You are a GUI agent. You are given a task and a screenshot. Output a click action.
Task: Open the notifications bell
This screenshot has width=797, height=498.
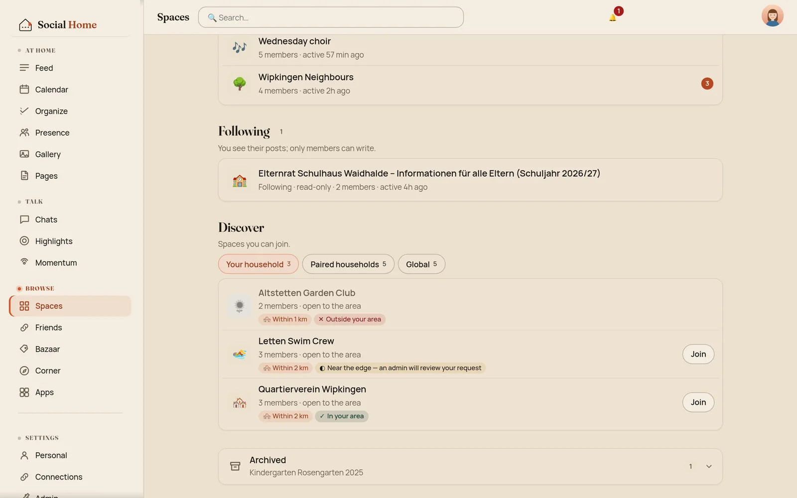tap(613, 17)
